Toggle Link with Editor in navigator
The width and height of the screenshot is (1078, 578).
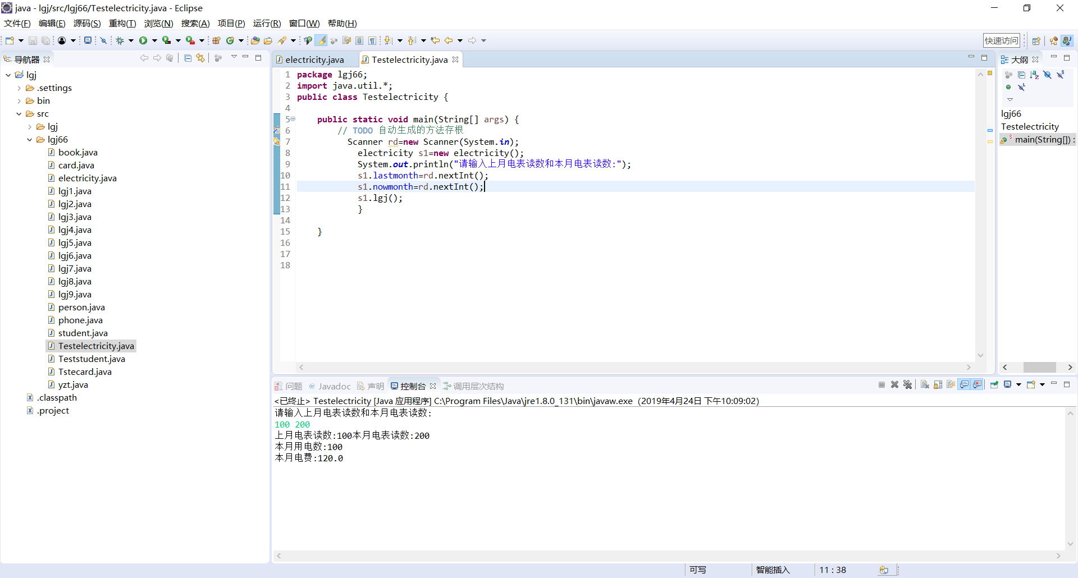(x=200, y=58)
